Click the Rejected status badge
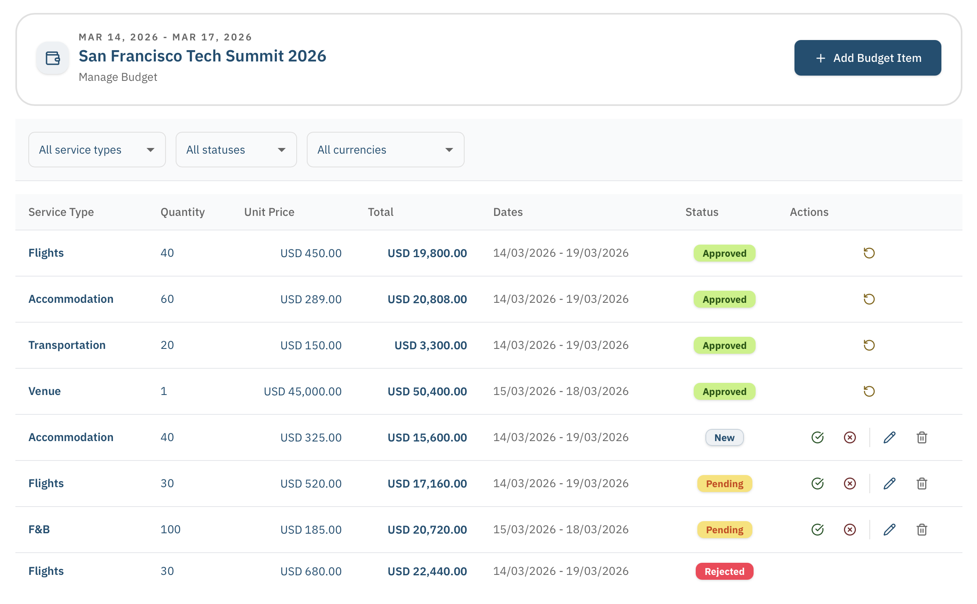 [724, 571]
